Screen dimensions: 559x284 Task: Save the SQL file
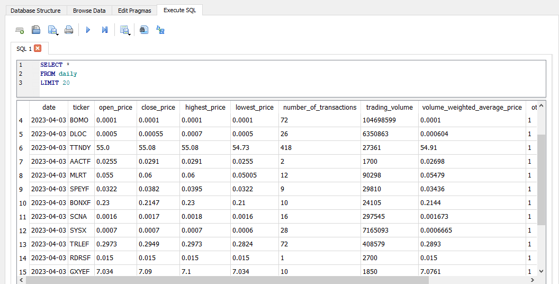(x=53, y=30)
